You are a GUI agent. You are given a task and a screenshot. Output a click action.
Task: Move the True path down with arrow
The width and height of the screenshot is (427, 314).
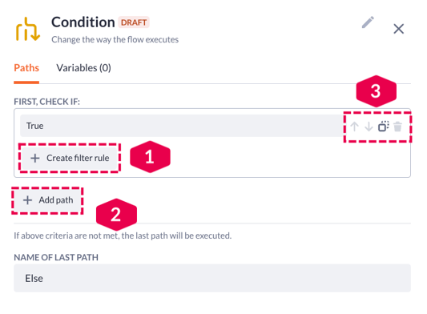pyautogui.click(x=369, y=127)
